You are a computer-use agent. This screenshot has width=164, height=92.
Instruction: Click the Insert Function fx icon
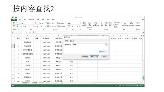(34, 32)
